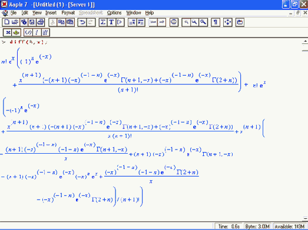Toggle standard math notation with the x icon
Image resolution: width=308 pixels, height=230 pixels.
(x=8, y=32)
